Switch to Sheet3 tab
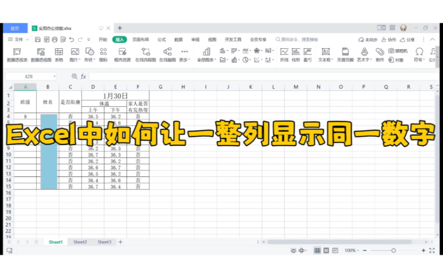This screenshot has width=443, height=277. (x=104, y=242)
